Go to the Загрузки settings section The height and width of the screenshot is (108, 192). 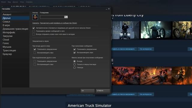click(x=7, y=36)
